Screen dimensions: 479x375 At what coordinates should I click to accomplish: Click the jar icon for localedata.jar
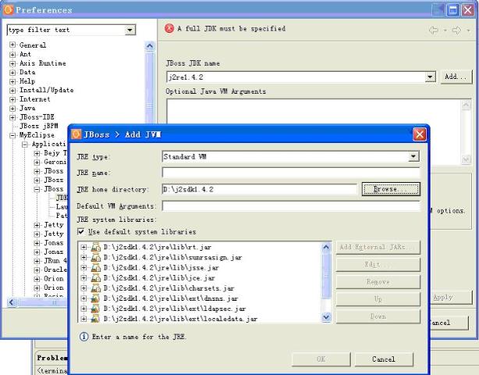pyautogui.click(x=95, y=319)
